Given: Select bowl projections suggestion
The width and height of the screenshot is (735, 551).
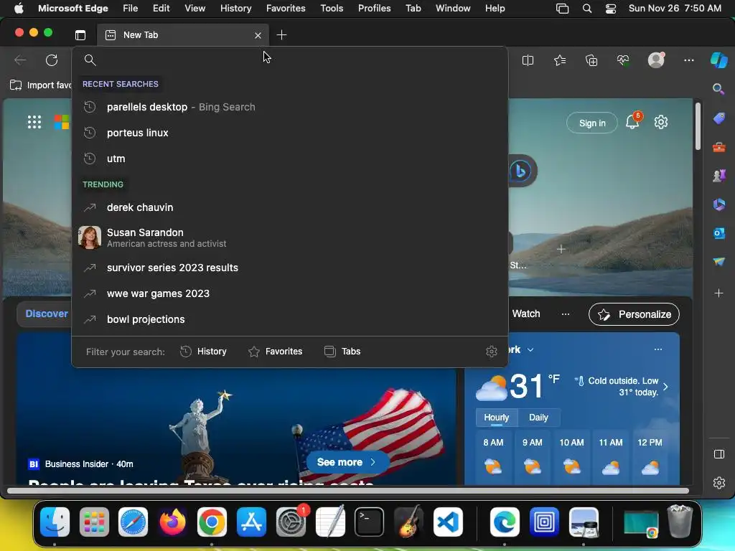Looking at the screenshot, I should click(x=290, y=319).
